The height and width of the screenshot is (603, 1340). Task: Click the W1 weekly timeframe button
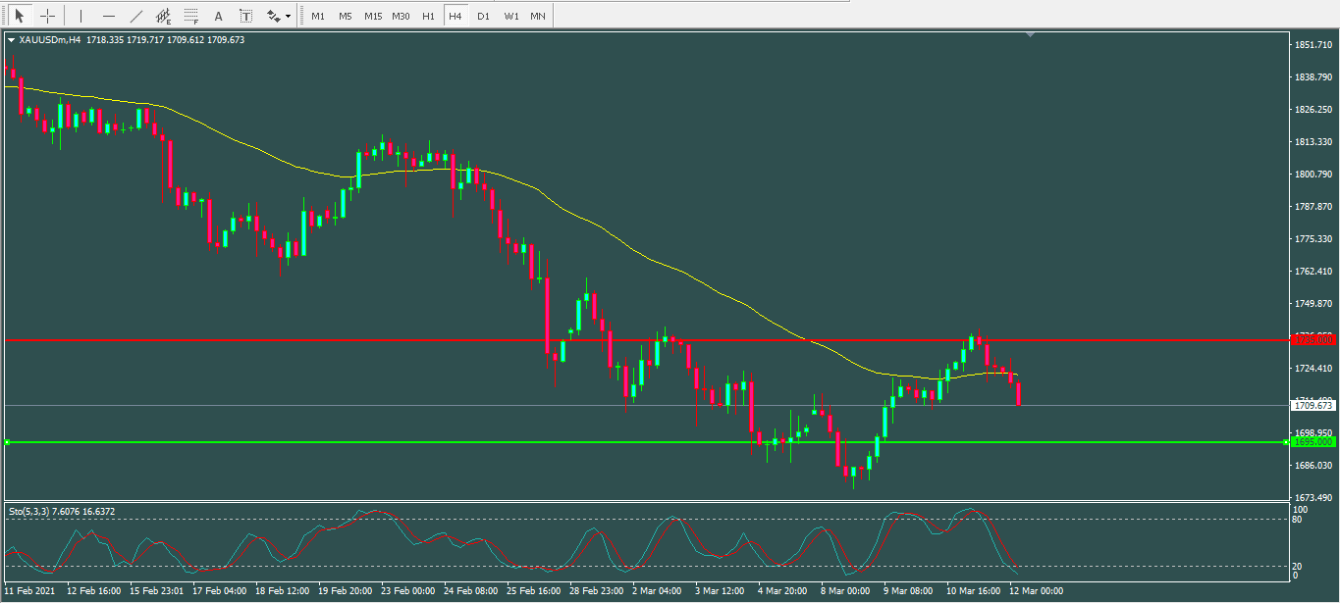511,16
